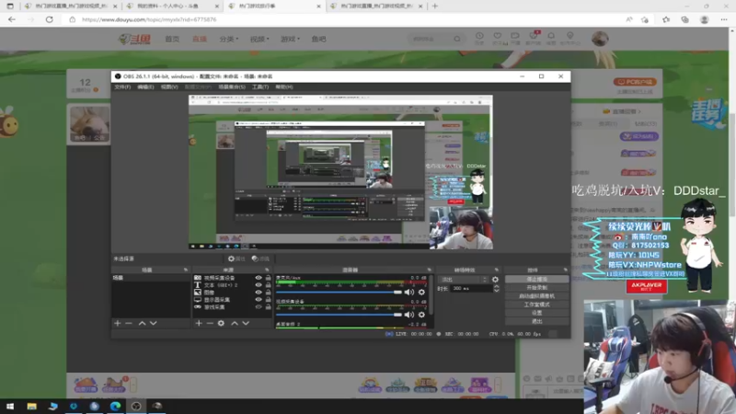736x414 pixels.
Task: Open the OBS 场景集合(S) menu
Action: click(232, 86)
